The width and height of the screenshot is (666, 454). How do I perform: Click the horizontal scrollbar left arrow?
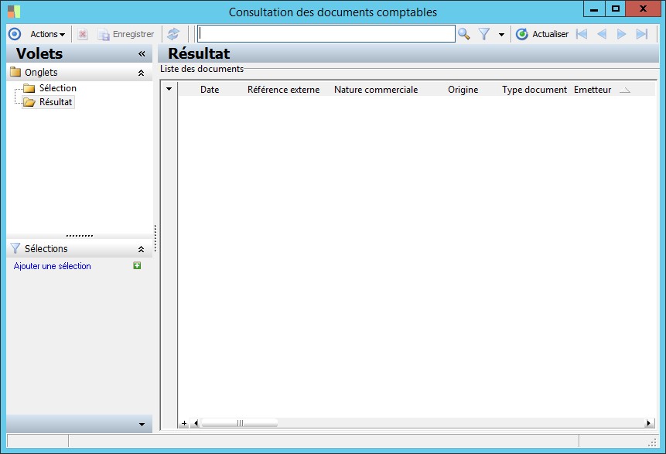point(196,423)
